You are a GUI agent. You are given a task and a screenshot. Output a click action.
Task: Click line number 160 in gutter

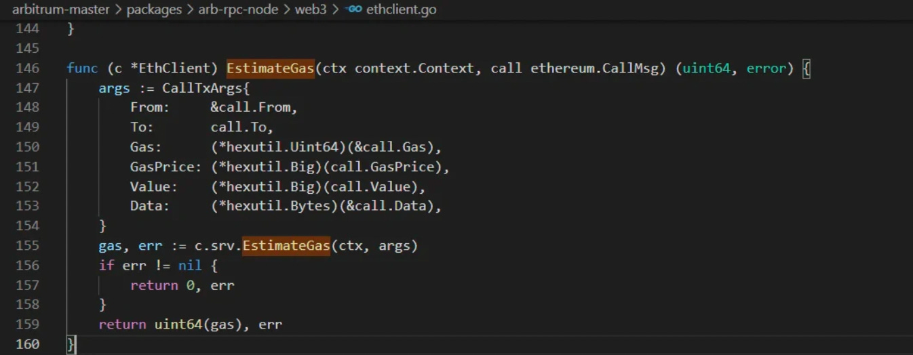click(28, 344)
